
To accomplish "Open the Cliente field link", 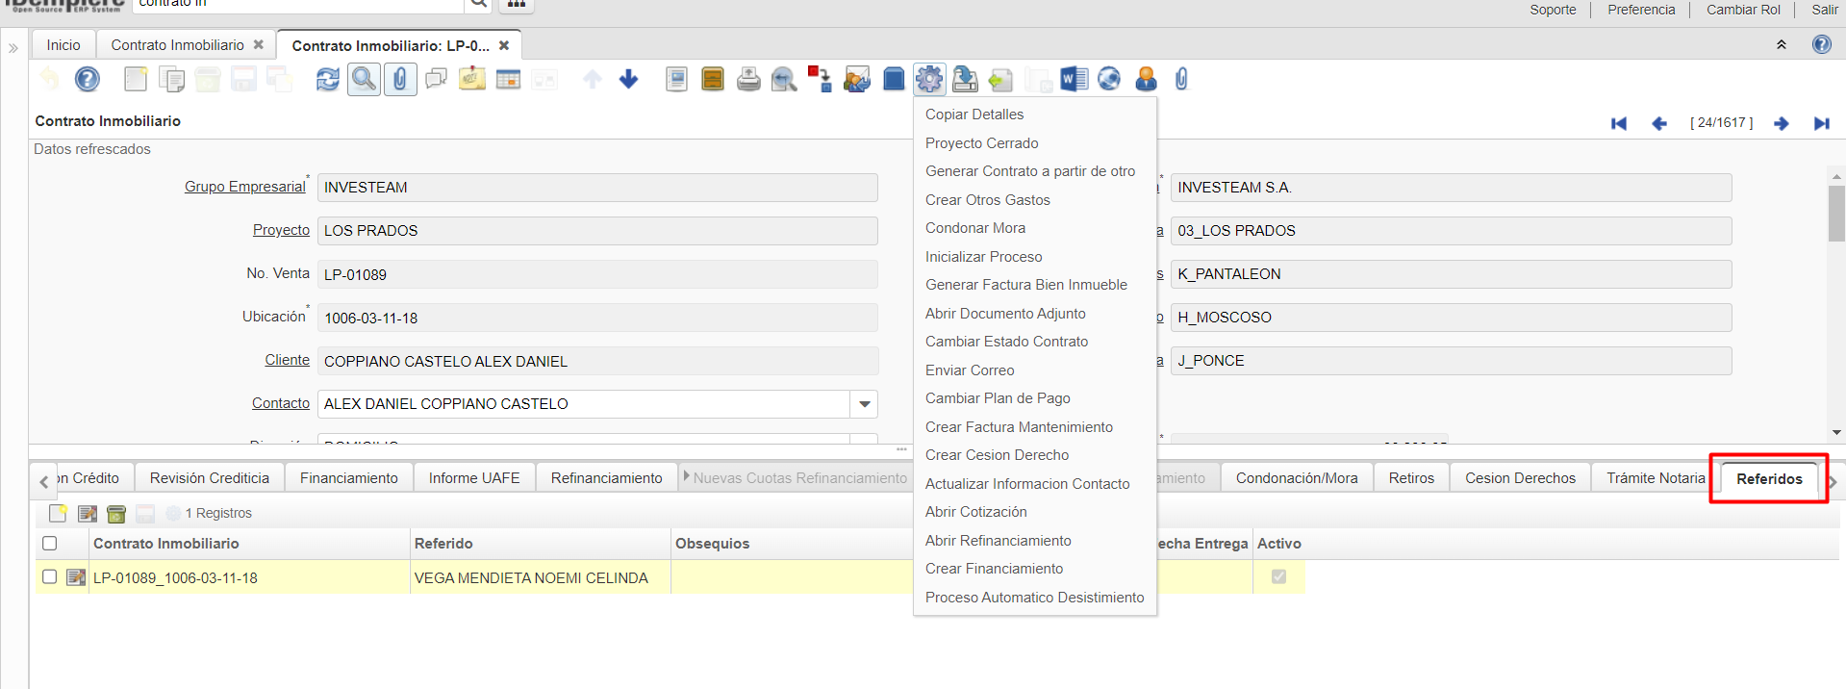I will (287, 360).
